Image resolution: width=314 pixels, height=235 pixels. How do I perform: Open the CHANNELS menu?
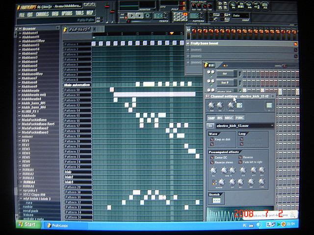tap(42, 14)
